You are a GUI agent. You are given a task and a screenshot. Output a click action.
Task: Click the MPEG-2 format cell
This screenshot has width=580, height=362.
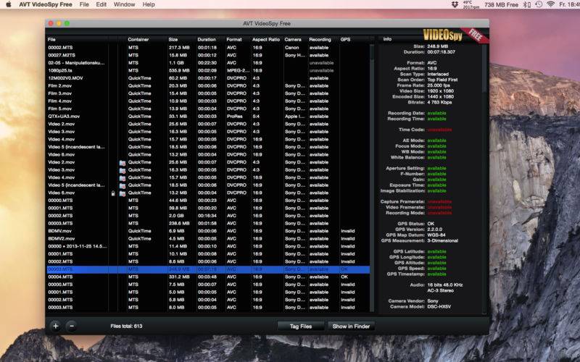(x=239, y=70)
